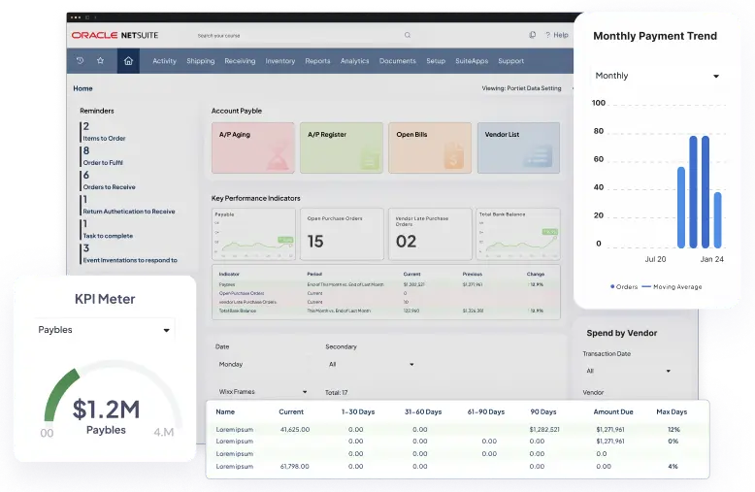Expand the Monthly dropdown in Payment Trend
Viewport: 755px width, 492px height.
(x=657, y=76)
